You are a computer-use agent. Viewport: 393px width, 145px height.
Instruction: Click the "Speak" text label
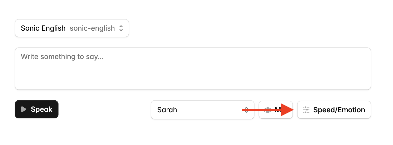click(x=42, y=109)
